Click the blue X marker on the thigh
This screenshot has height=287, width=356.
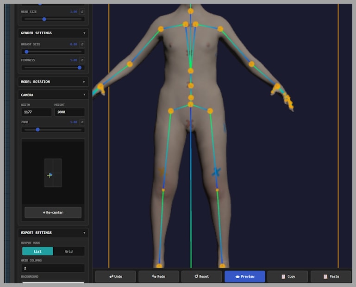click(216, 172)
